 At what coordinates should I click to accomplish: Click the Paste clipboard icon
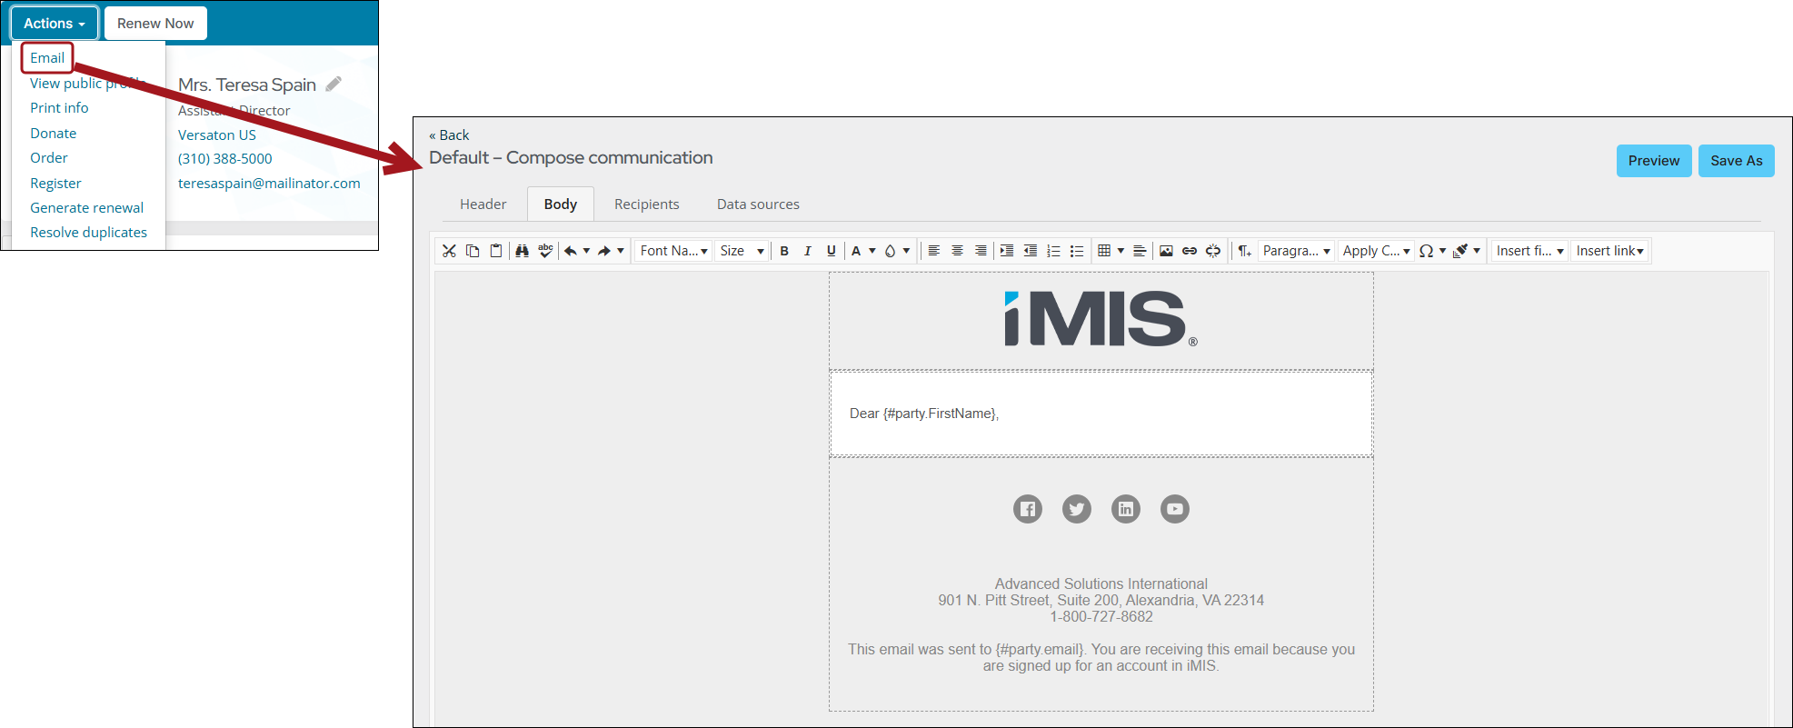496,251
